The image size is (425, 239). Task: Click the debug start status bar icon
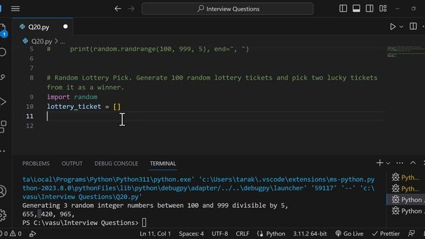pos(33,234)
